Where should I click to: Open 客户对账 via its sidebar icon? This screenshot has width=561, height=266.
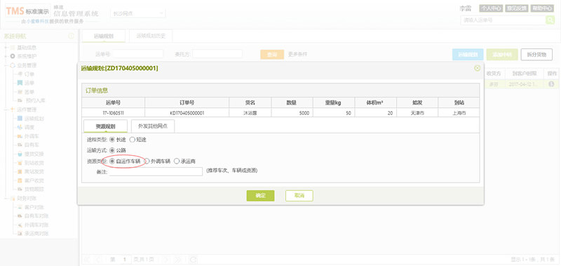pyautogui.click(x=20, y=207)
